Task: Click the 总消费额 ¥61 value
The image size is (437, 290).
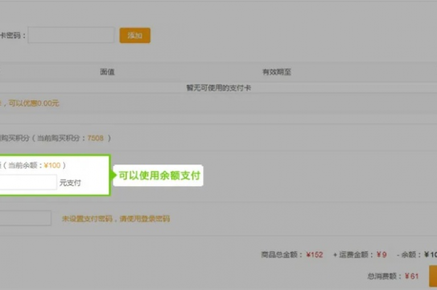Action: 412,276
